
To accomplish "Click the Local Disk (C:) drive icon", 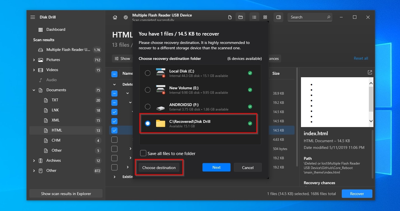I will (161, 73).
